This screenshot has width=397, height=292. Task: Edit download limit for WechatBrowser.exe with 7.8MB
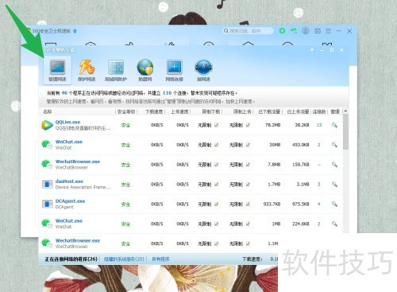click(x=217, y=165)
